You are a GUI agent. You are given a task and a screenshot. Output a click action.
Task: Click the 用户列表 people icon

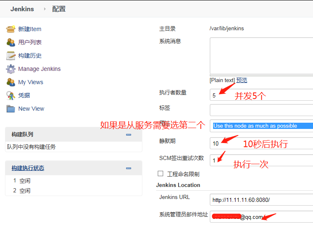tap(10, 42)
